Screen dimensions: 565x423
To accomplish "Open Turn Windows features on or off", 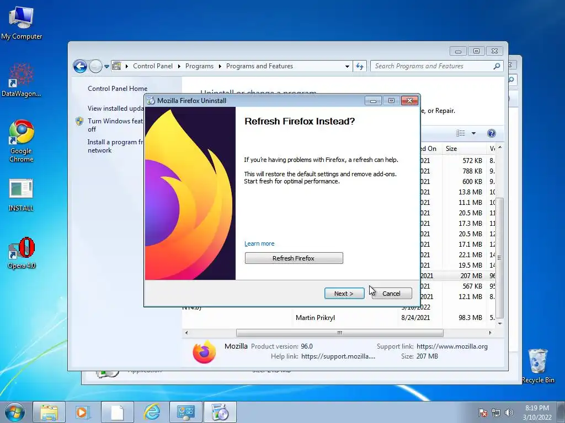I will click(x=115, y=125).
